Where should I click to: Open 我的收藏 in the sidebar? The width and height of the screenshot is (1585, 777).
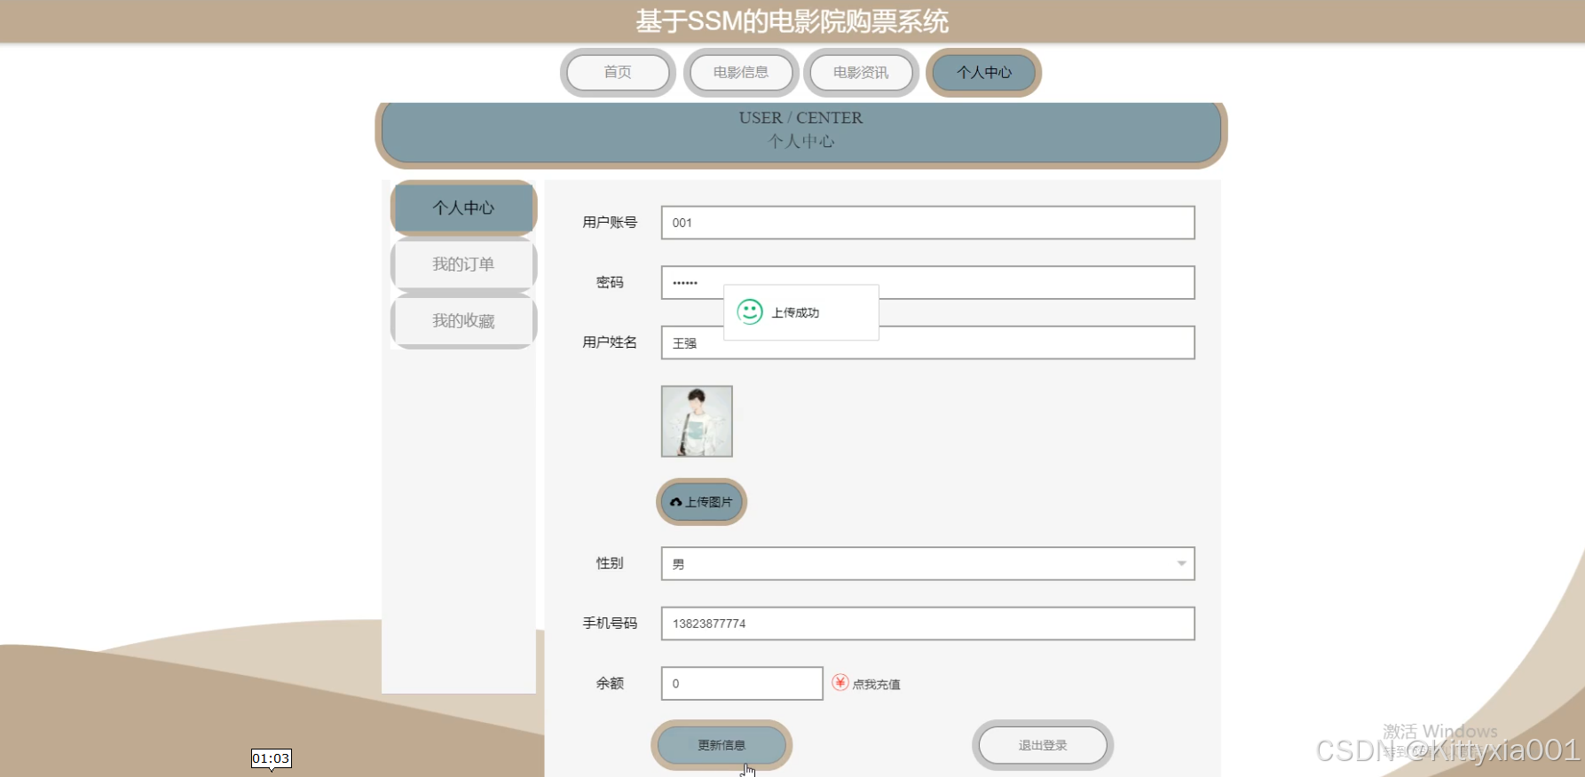tap(463, 321)
